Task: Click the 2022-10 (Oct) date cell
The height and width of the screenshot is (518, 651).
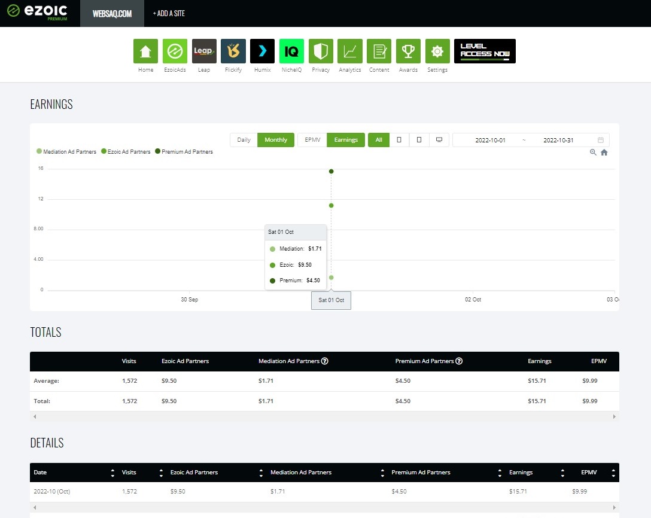Action: (x=52, y=492)
